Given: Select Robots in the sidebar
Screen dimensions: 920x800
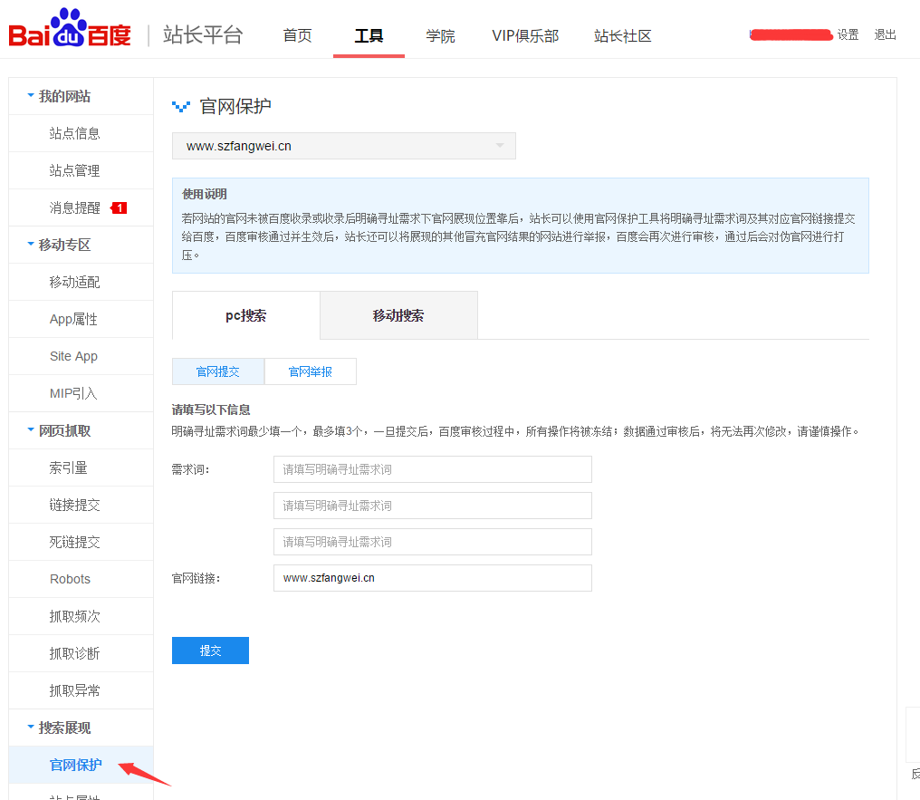Looking at the screenshot, I should tap(71, 579).
